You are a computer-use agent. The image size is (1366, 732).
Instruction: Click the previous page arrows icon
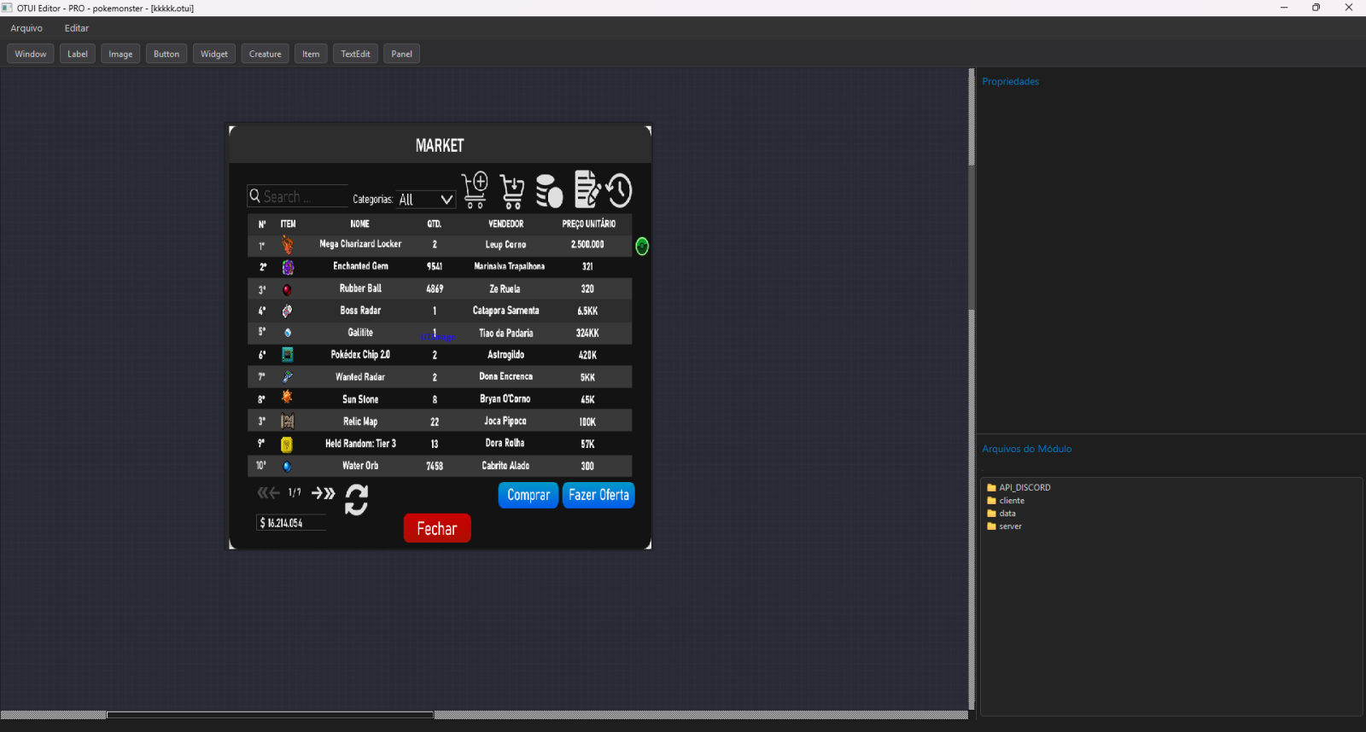[x=268, y=493]
